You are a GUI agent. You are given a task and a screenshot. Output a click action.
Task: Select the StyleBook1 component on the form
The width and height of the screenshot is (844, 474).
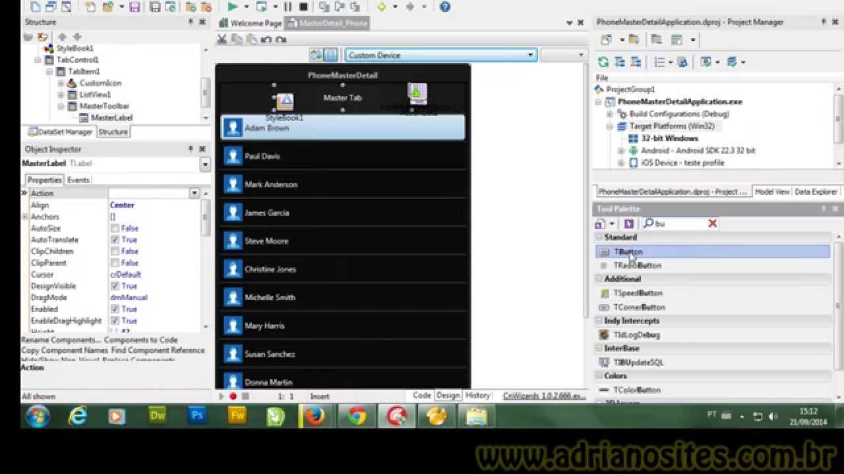(x=285, y=103)
